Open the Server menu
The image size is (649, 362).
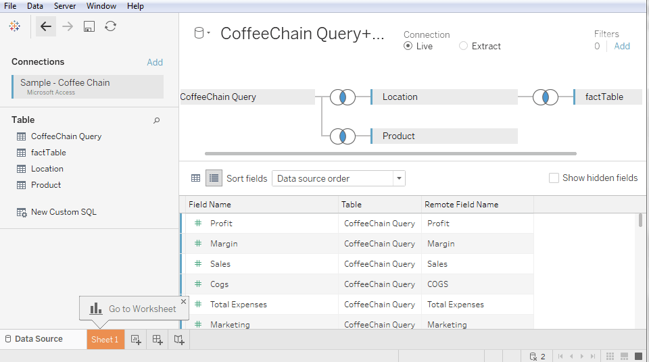point(65,6)
